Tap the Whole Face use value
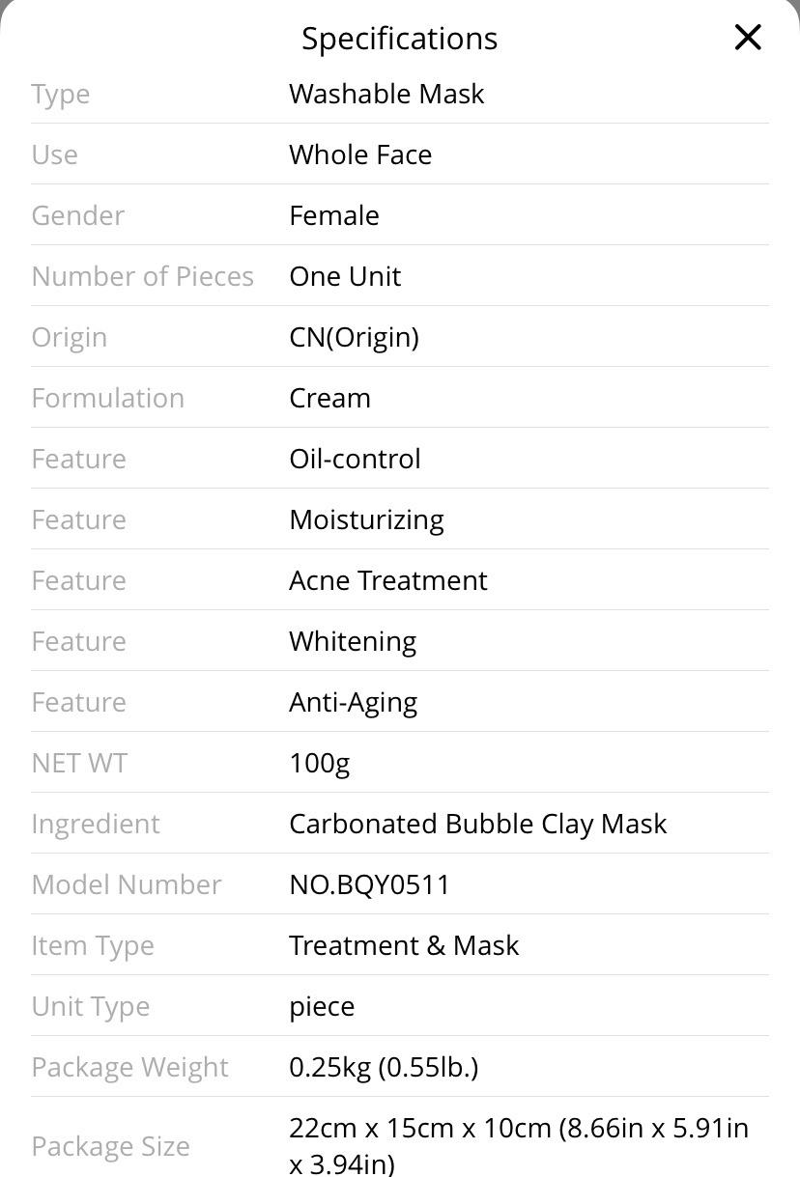Image resolution: width=800 pixels, height=1177 pixels. click(x=360, y=154)
